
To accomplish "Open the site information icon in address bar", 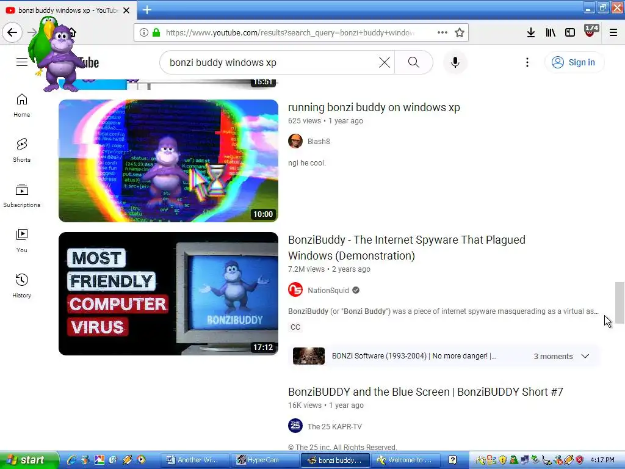I will point(144,33).
